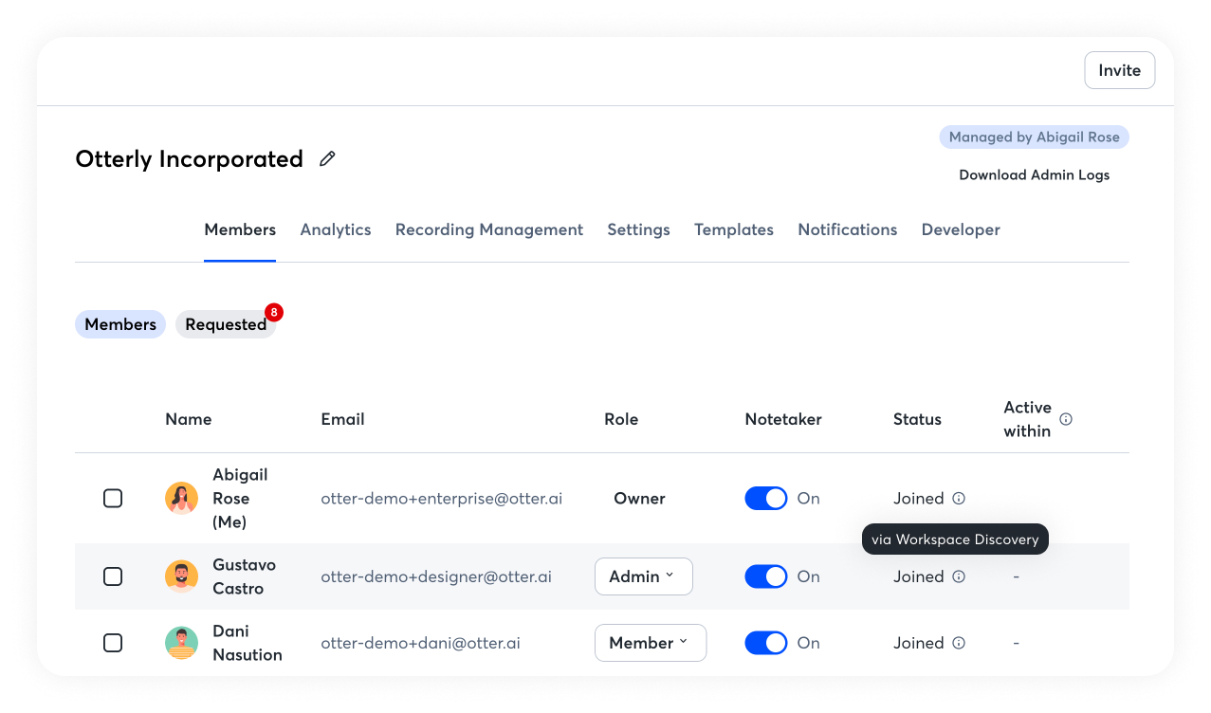Viewport: 1211px width, 713px height.
Task: Click Joined status in Abigail Rose row
Action: [919, 499]
